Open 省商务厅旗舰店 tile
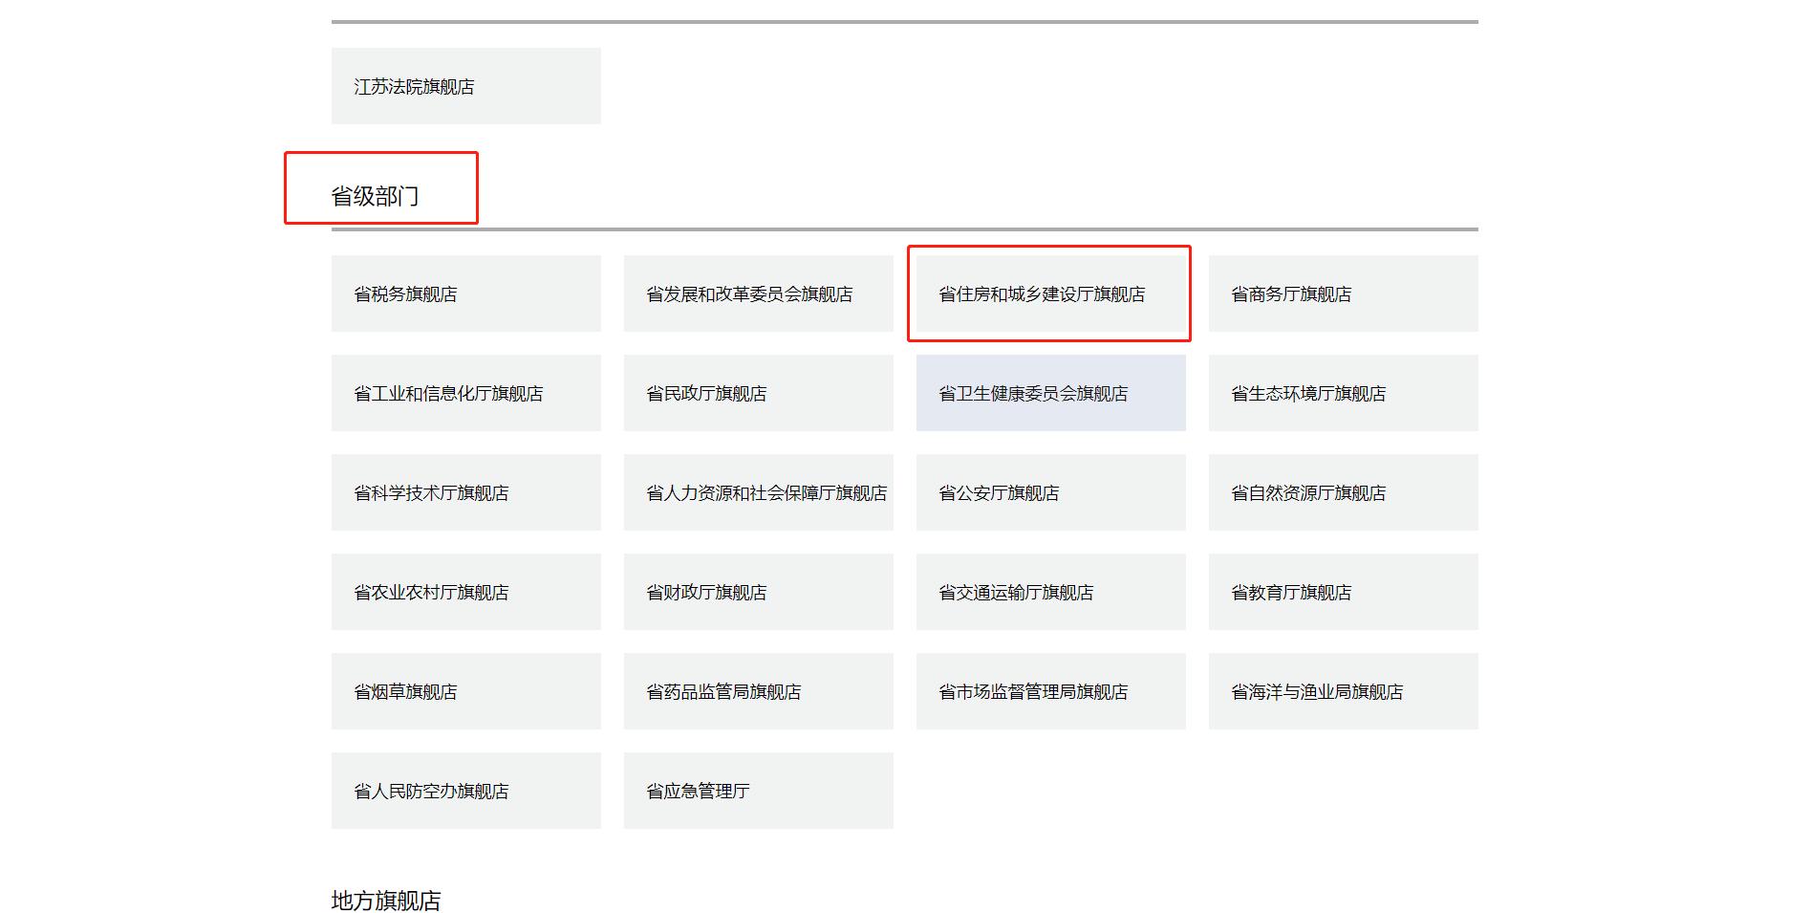This screenshot has height=913, width=1811. click(x=1344, y=293)
